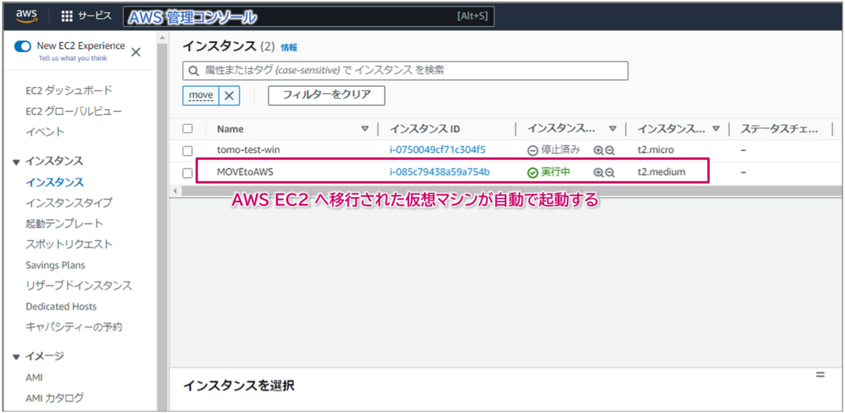
Task: Open キャパシティーの予約 in the sidebar
Action: point(74,326)
